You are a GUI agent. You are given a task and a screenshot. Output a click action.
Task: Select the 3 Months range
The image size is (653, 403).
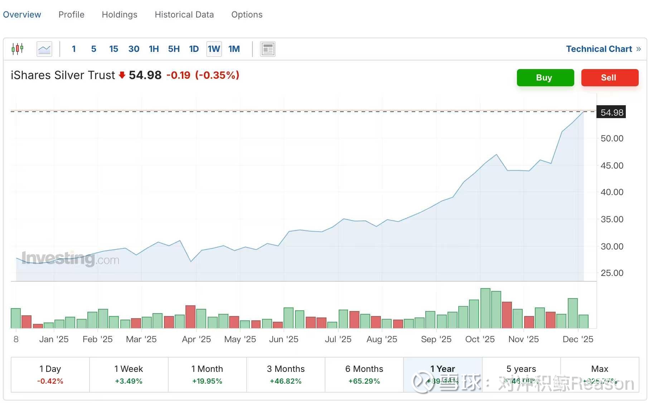pos(286,374)
